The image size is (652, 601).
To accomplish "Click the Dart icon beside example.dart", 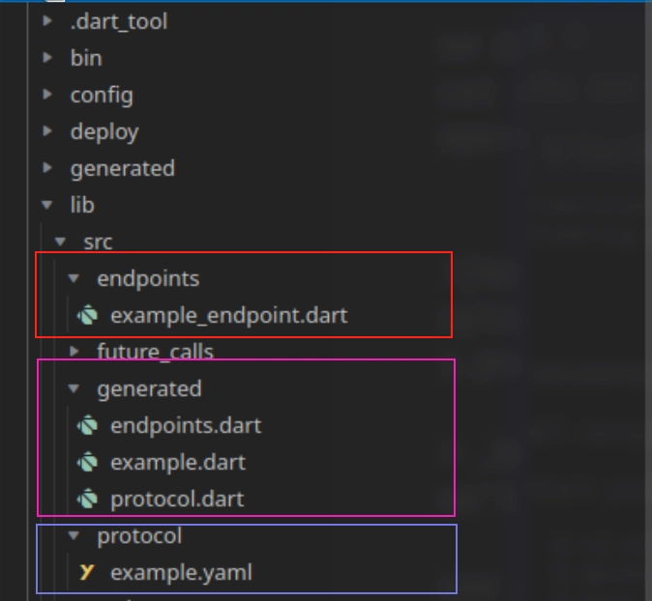I will point(87,462).
